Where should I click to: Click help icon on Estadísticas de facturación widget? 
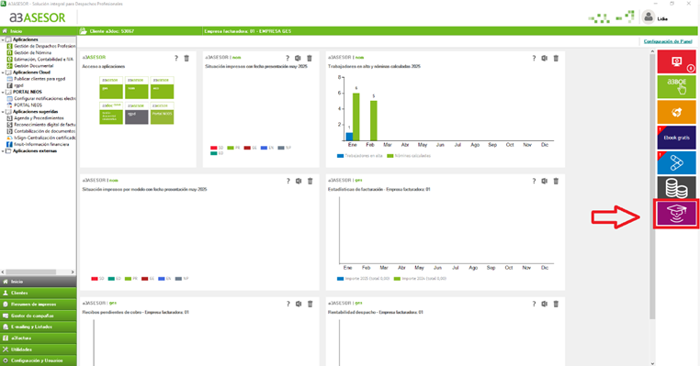click(534, 181)
